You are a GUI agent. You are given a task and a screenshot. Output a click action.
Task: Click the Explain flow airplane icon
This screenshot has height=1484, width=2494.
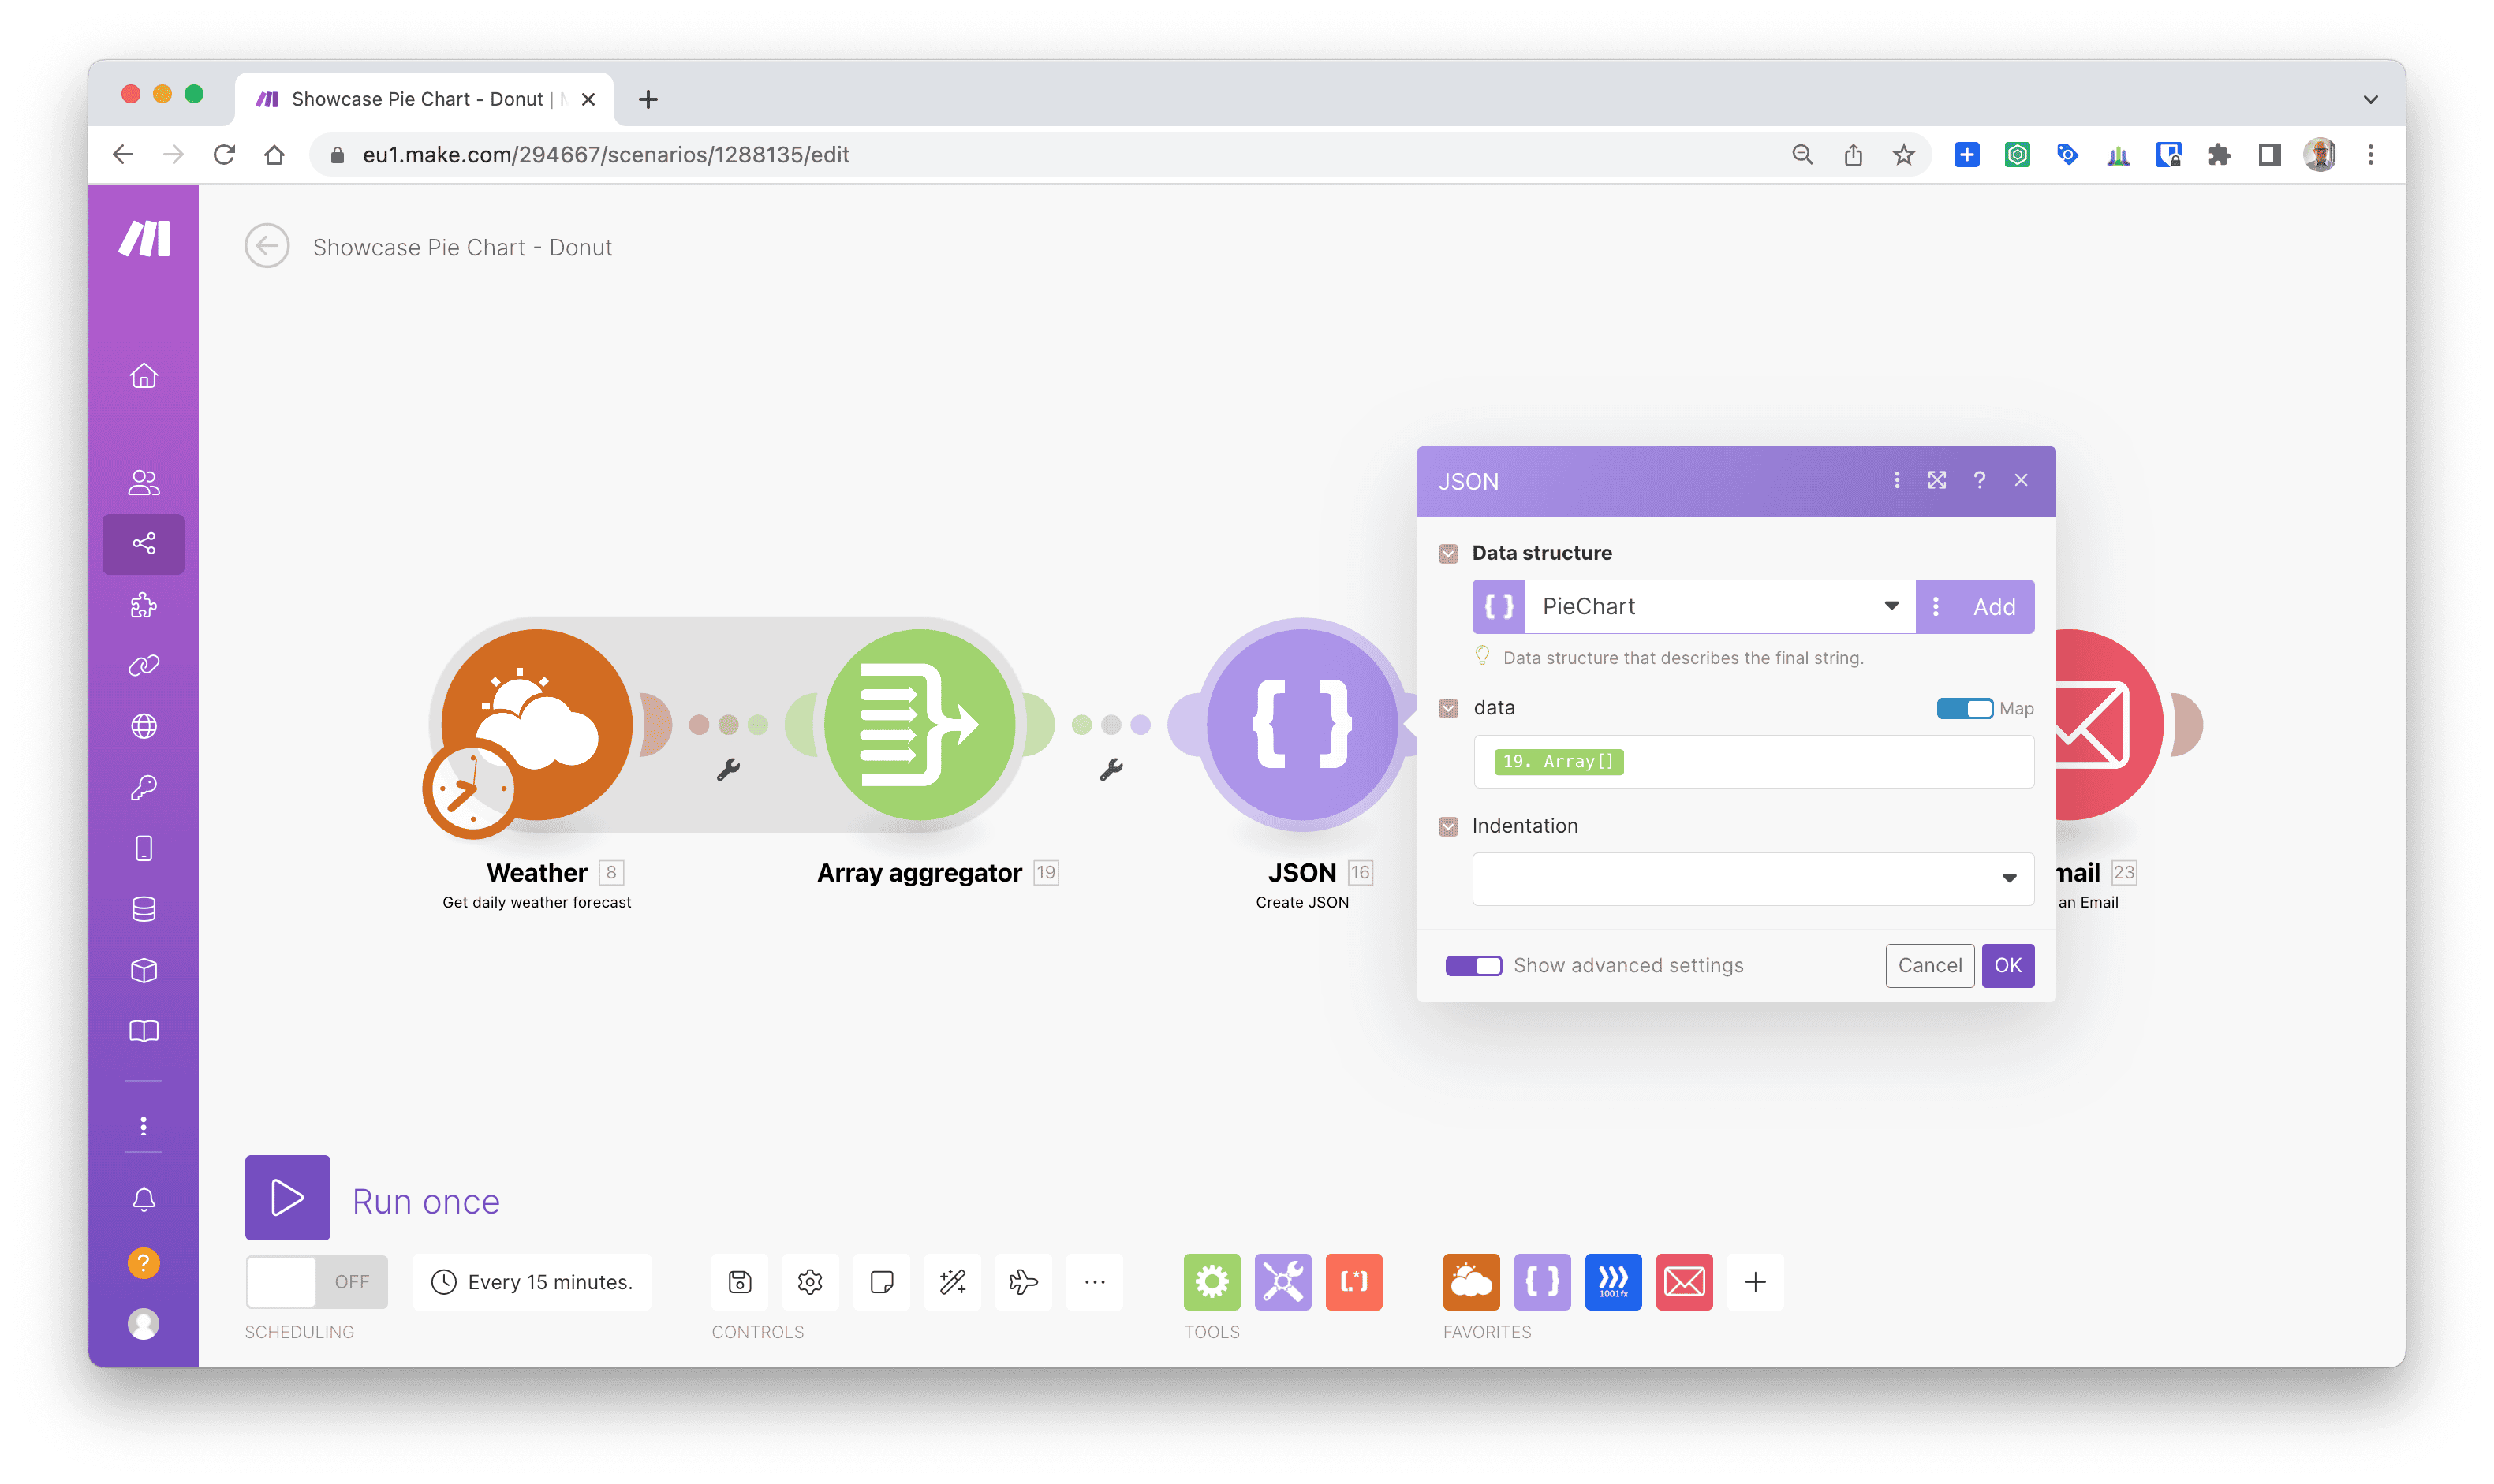click(x=1023, y=1282)
